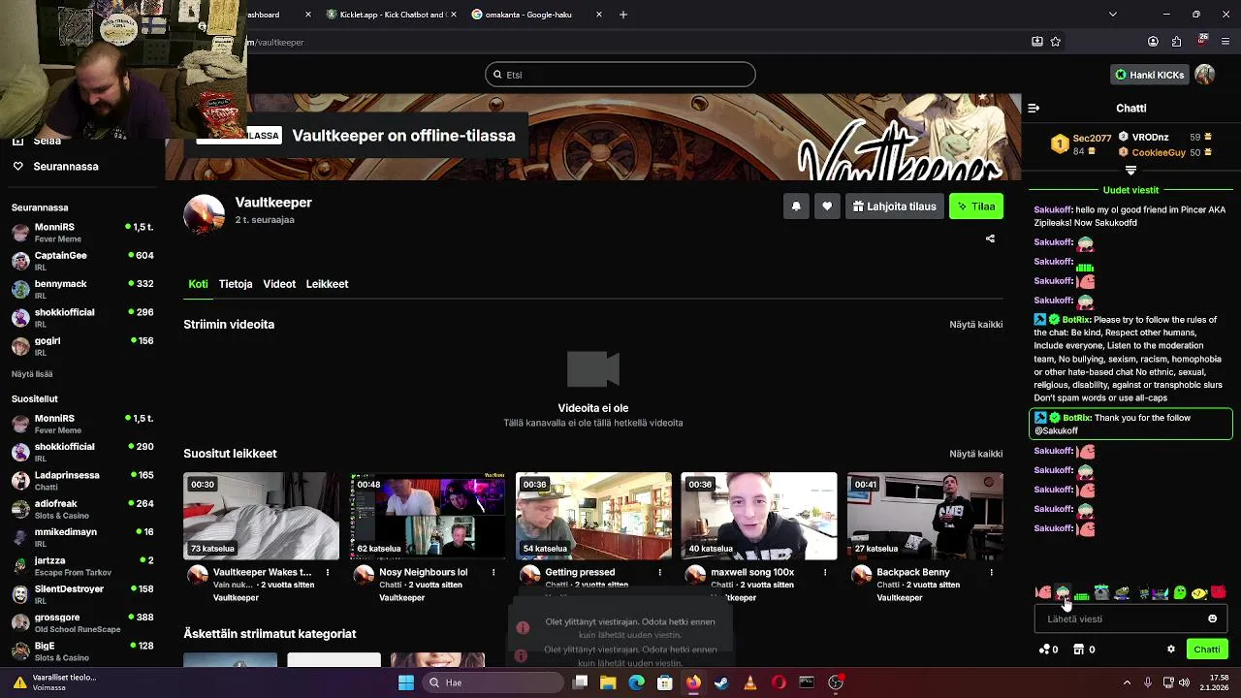The height and width of the screenshot is (698, 1241).
Task: Insert the pink face quick emote
Action: coord(1043,592)
